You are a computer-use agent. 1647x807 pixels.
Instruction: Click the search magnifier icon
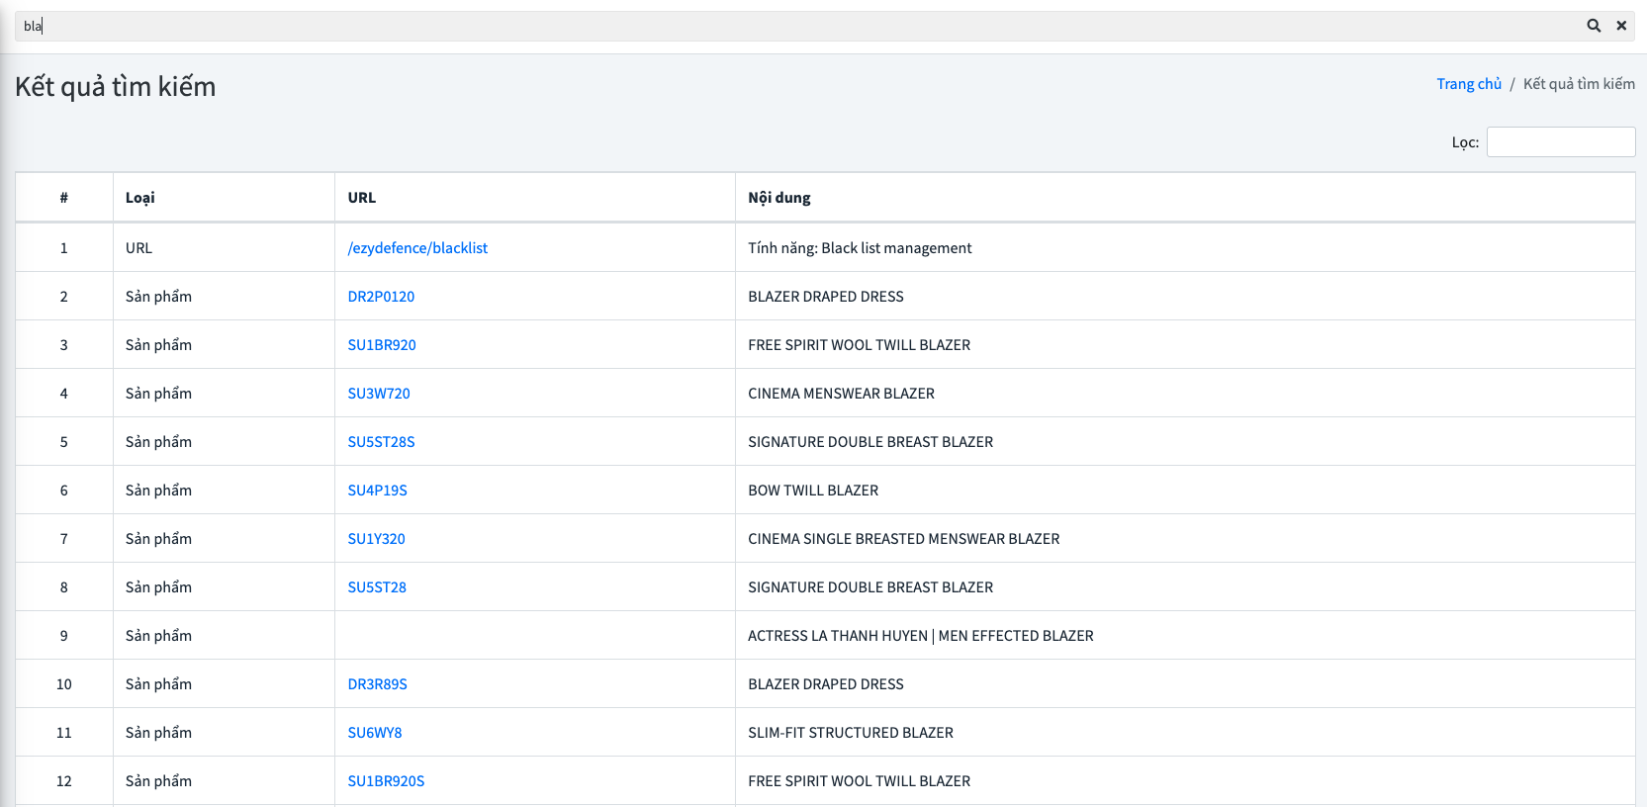pos(1594,26)
